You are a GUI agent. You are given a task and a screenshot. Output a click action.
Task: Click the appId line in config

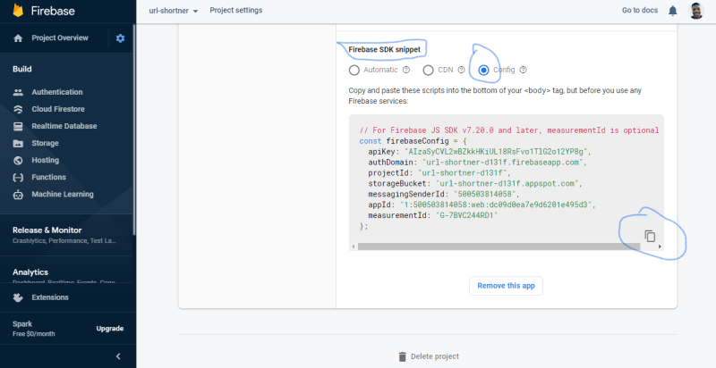(x=482, y=205)
